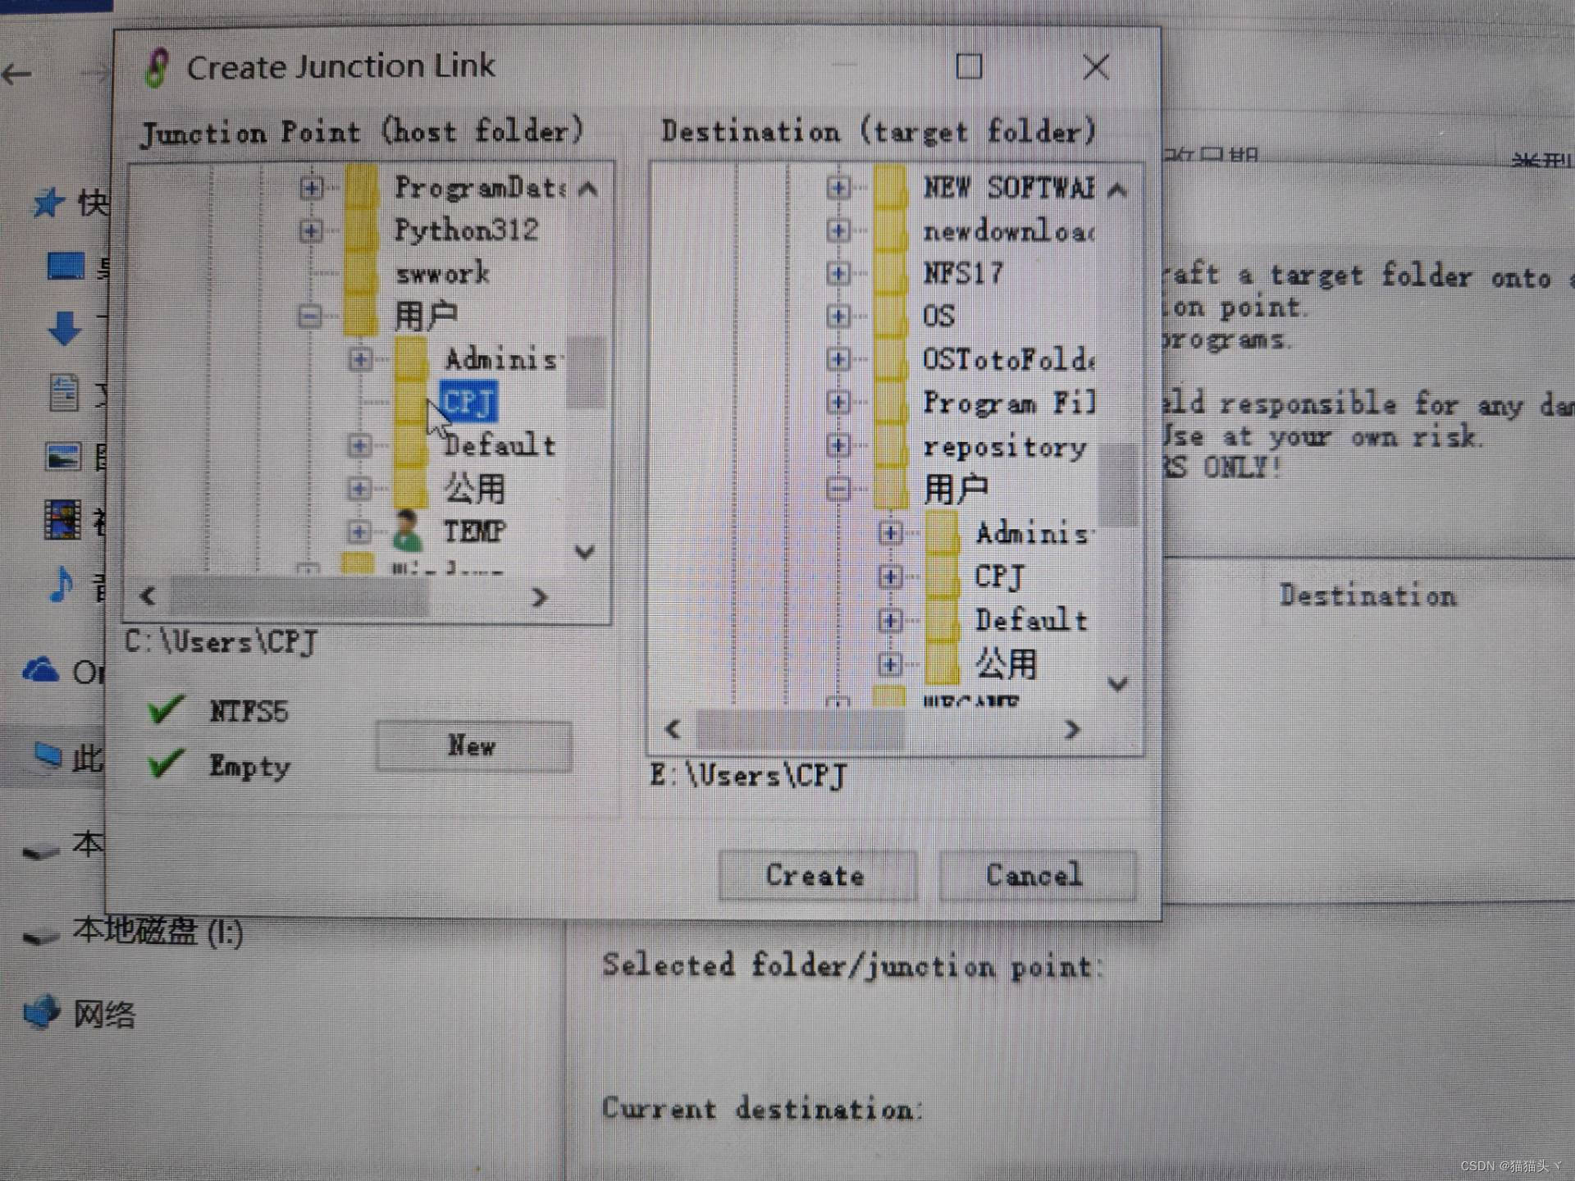Click the TEMP user folder icon
The height and width of the screenshot is (1181, 1575).
[x=408, y=531]
